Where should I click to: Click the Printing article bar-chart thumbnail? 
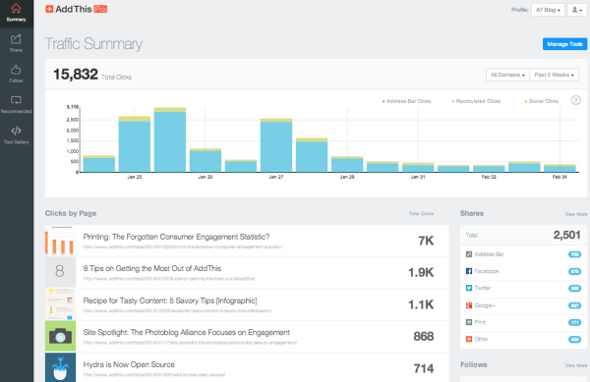(x=60, y=241)
